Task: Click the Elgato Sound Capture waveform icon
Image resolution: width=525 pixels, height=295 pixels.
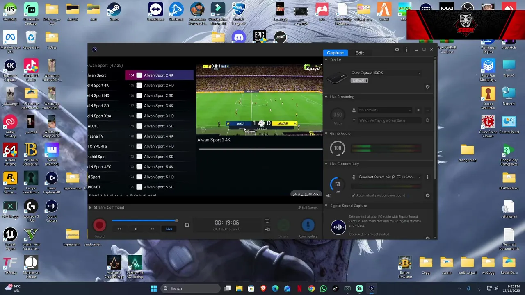Action: pyautogui.click(x=338, y=227)
